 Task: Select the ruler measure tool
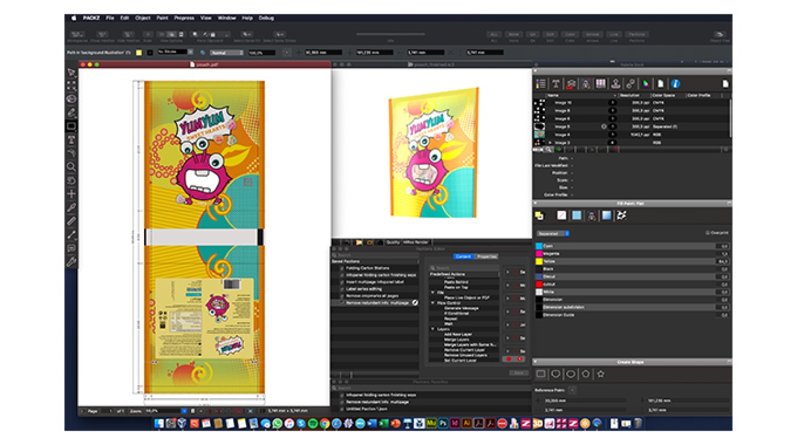(72, 221)
